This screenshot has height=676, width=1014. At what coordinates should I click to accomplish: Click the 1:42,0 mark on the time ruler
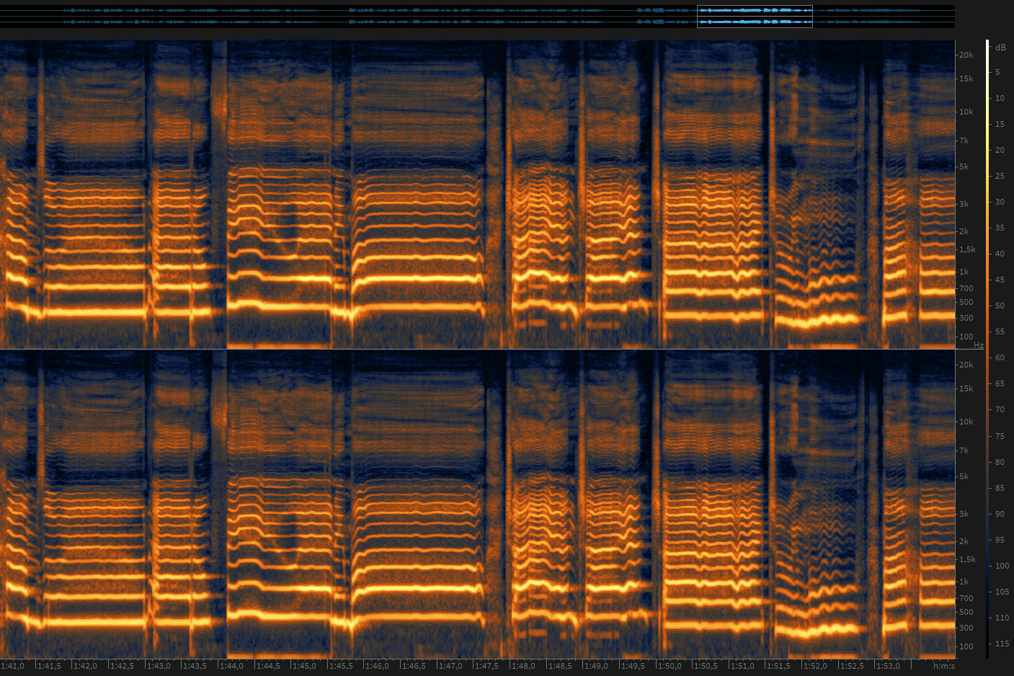click(x=85, y=666)
